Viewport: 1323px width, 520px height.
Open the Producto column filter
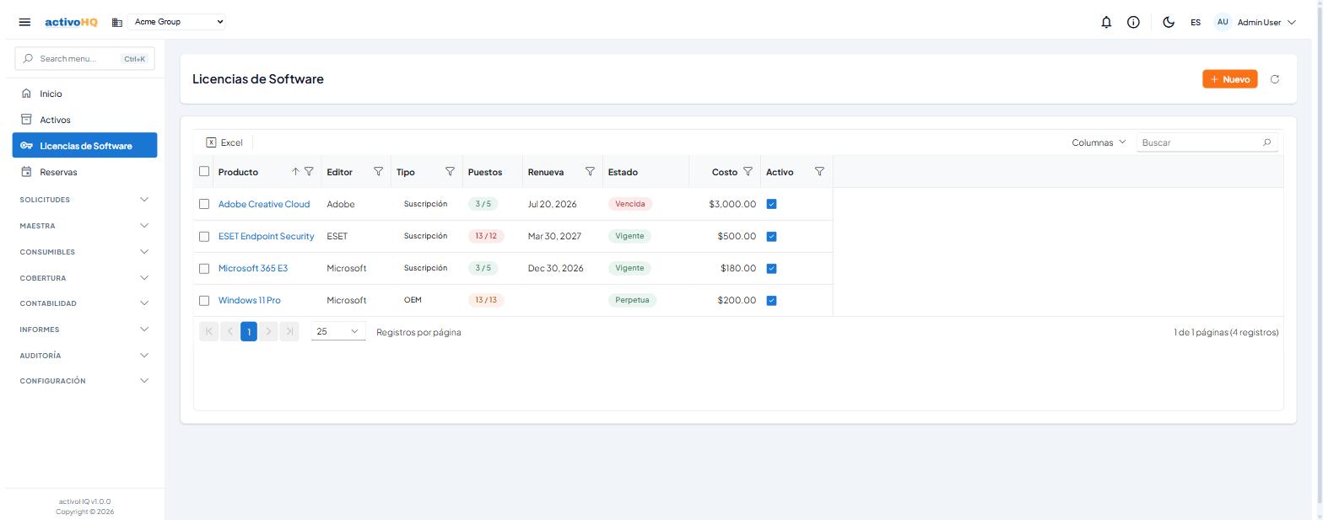[x=309, y=172]
